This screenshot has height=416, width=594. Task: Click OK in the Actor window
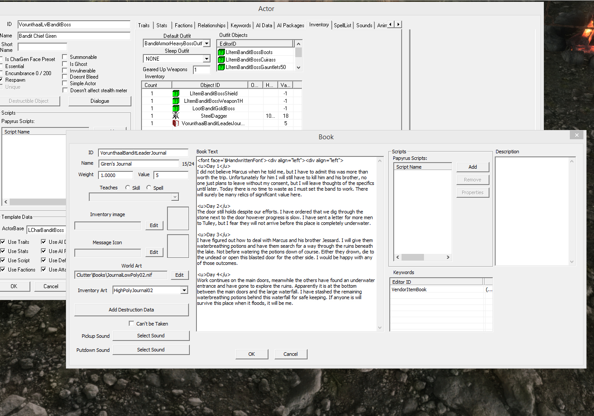(x=14, y=286)
